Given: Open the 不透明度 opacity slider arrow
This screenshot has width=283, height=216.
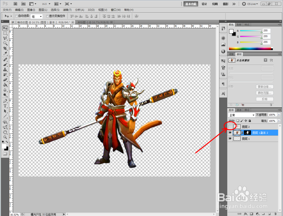Looking at the screenshot, I should [279, 115].
